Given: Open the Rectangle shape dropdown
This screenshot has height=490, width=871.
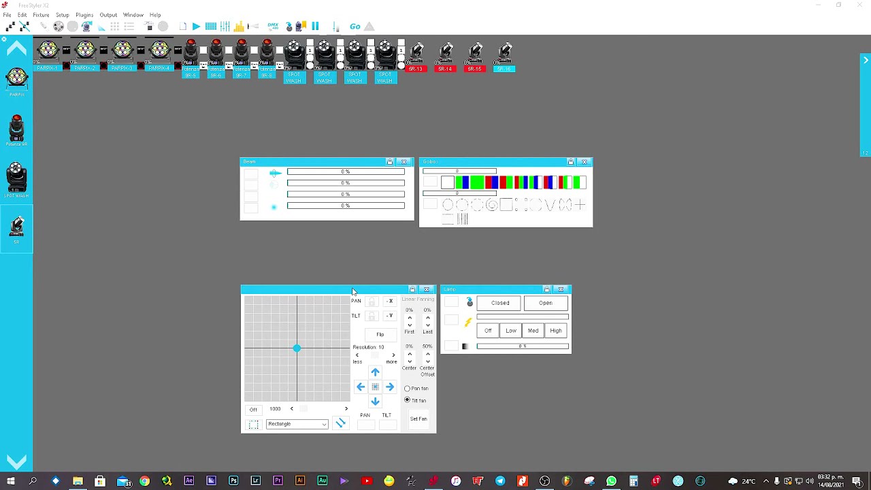Looking at the screenshot, I should tap(297, 424).
